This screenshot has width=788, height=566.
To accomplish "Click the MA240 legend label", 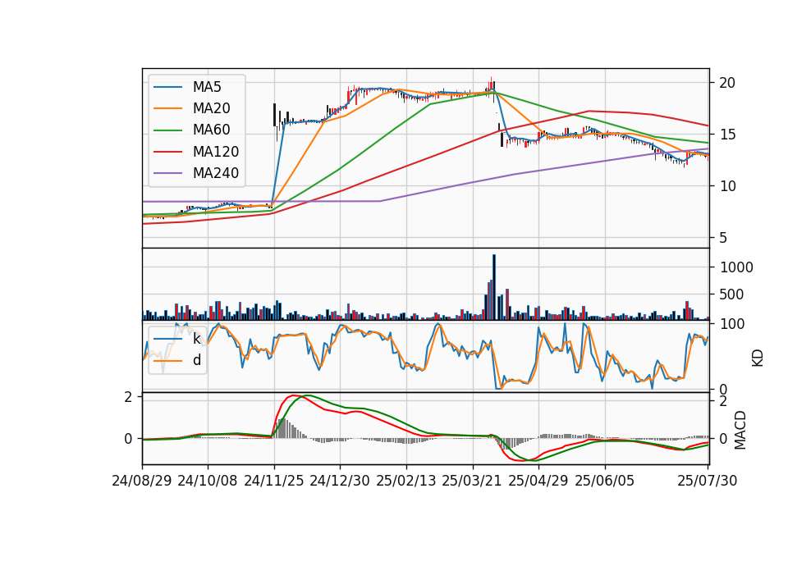I will tap(216, 173).
